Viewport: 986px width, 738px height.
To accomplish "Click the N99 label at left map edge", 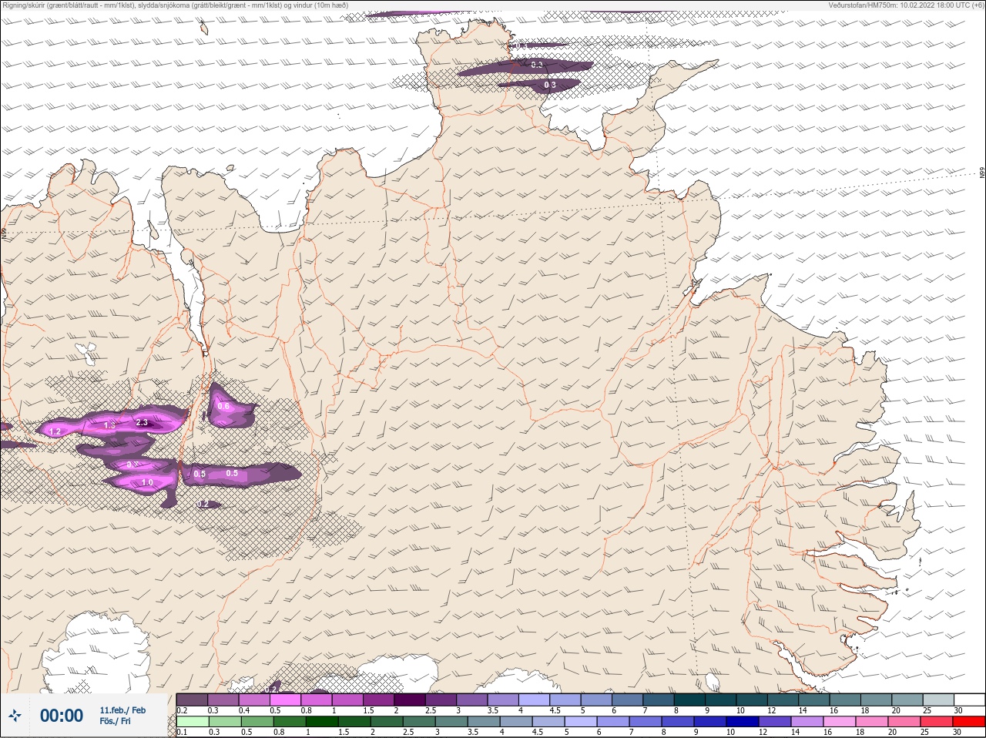I will tap(4, 232).
